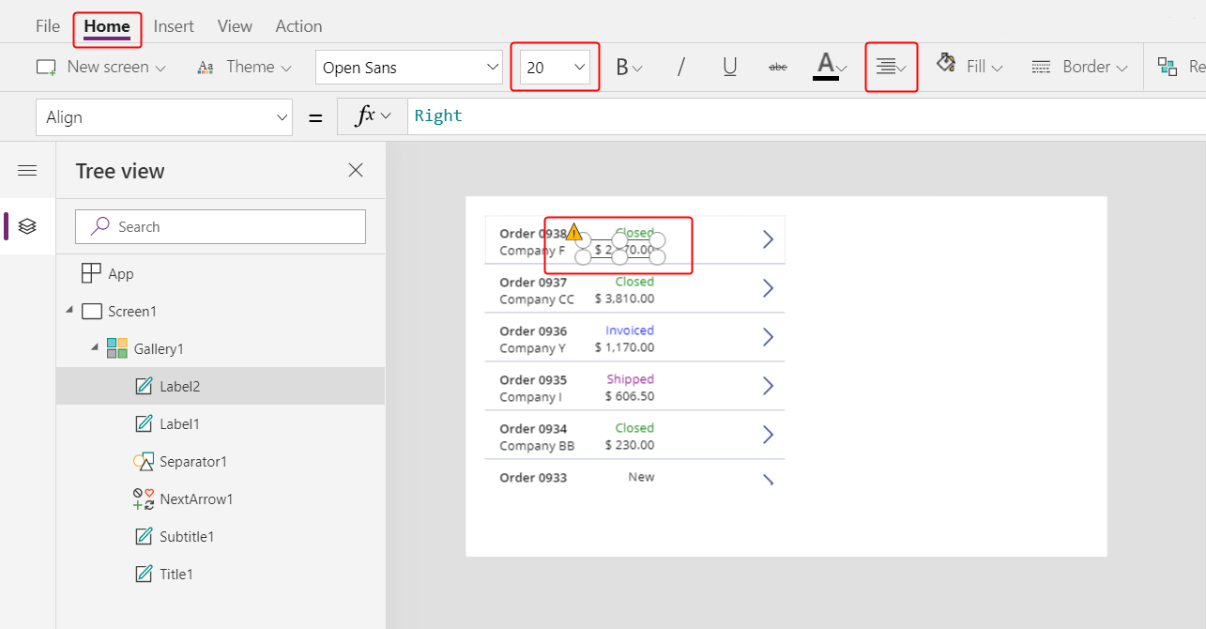Click the New status label
The image size is (1206, 629).
pos(642,477)
